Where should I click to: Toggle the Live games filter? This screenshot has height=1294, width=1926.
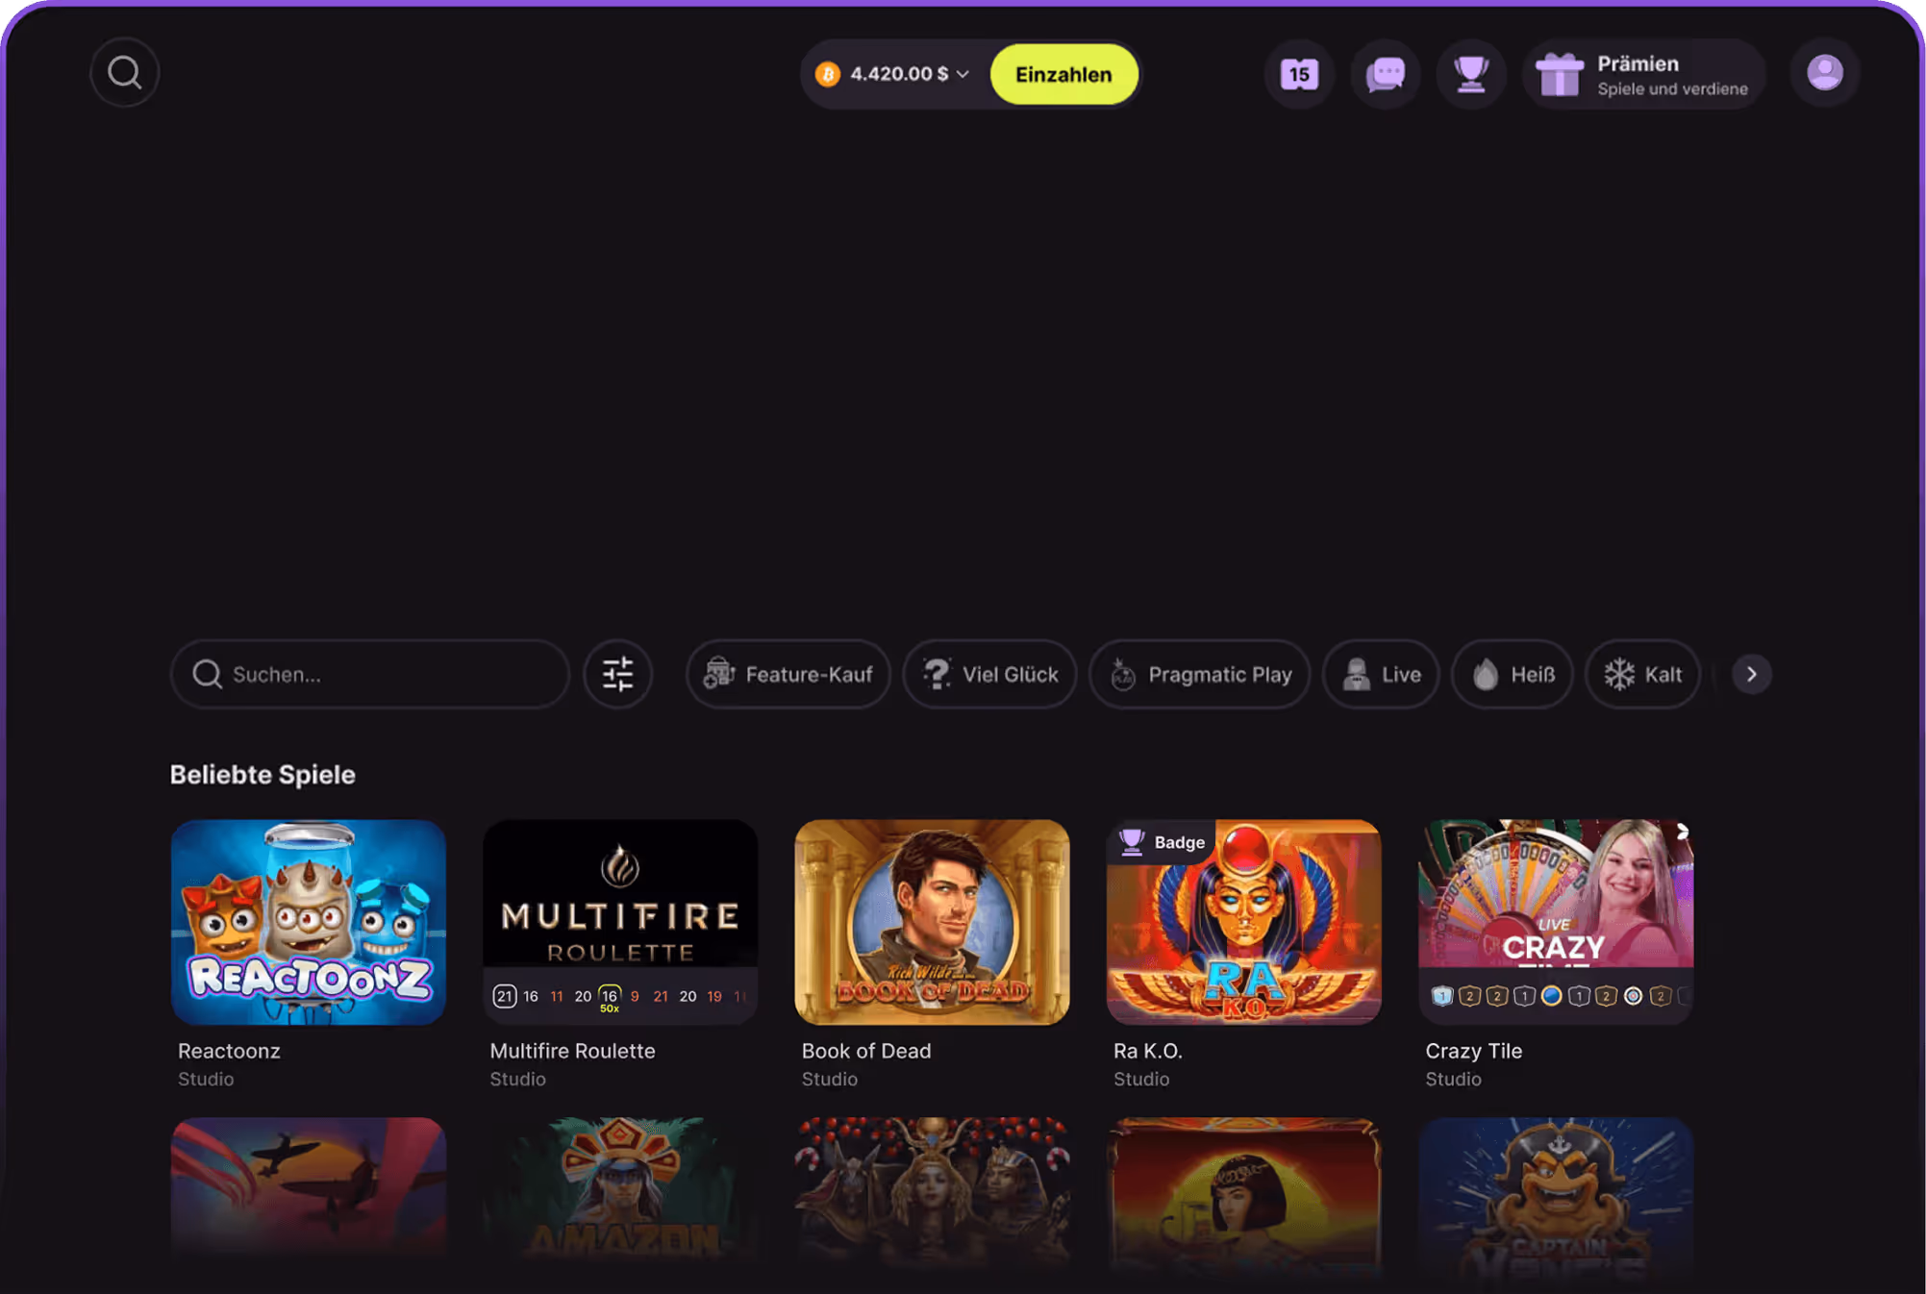pyautogui.click(x=1381, y=674)
